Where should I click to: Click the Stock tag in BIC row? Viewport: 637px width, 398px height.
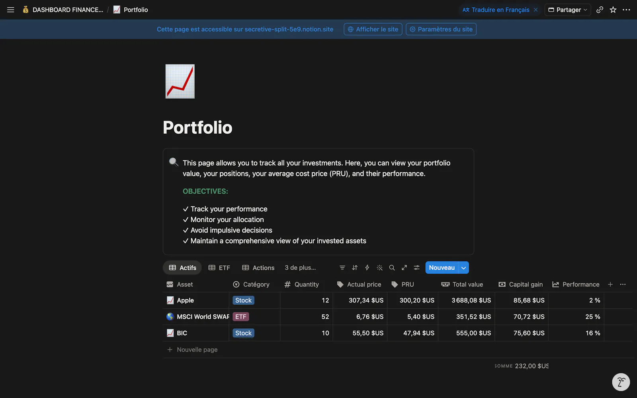click(x=244, y=333)
